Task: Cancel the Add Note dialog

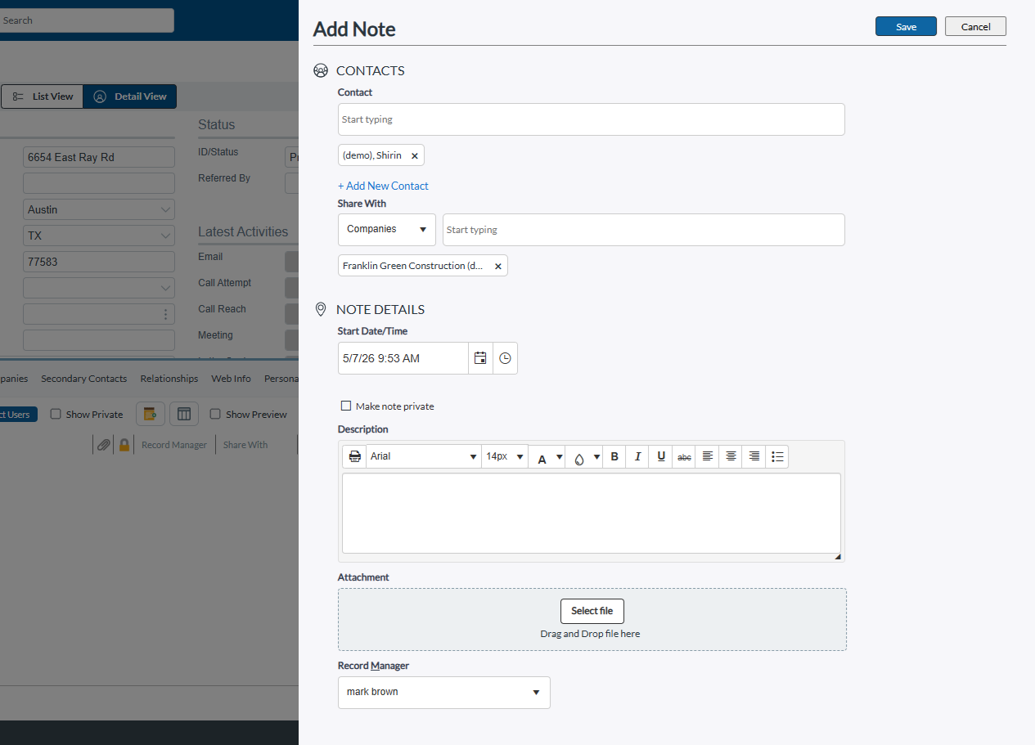Action: [975, 26]
